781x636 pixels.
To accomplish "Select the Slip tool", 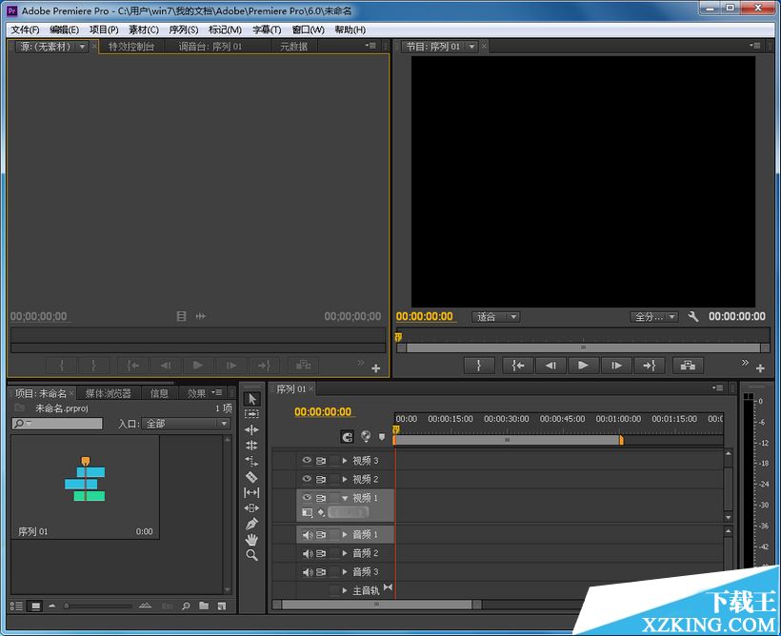I will point(251,492).
